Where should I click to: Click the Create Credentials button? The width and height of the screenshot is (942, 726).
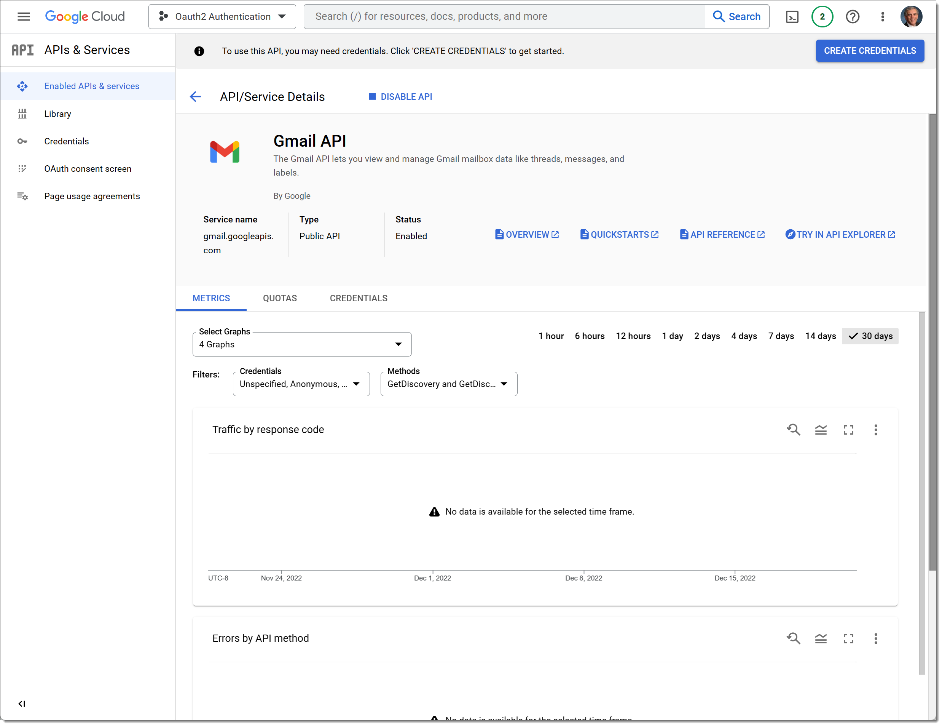click(870, 51)
